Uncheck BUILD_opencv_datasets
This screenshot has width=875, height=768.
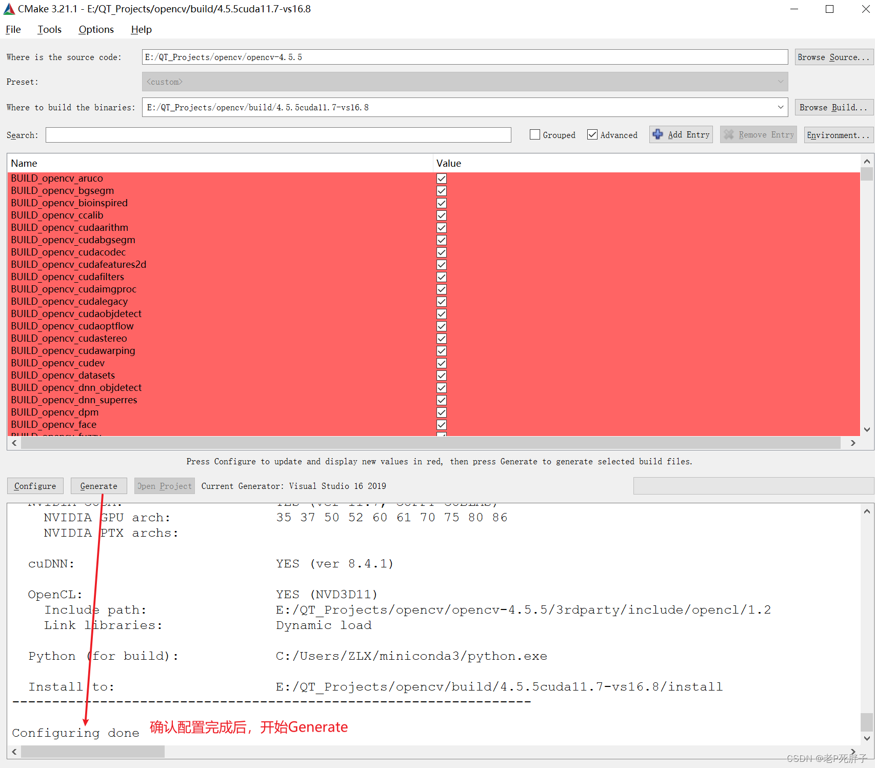tap(441, 375)
